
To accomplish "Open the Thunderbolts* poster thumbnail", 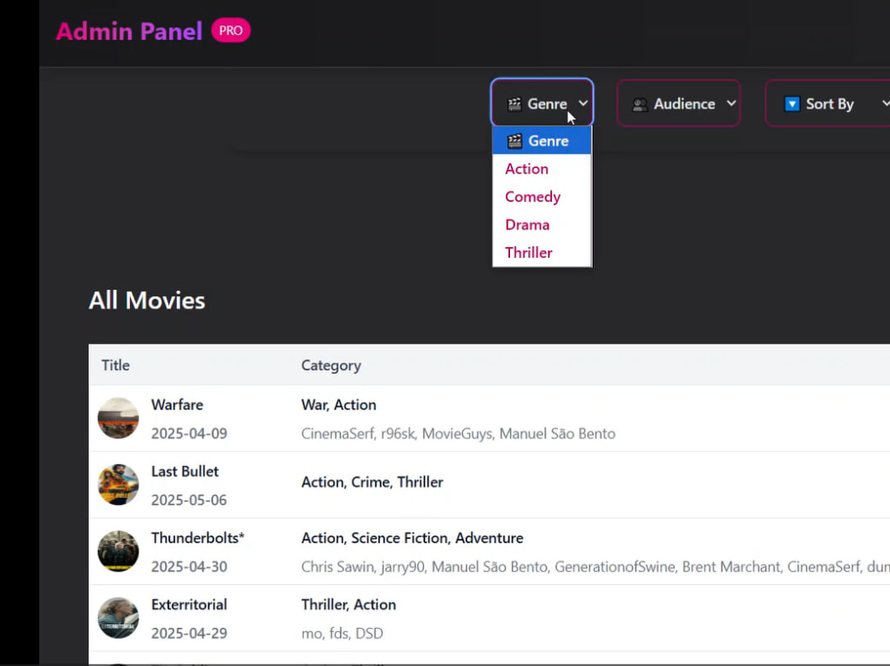I will 118,550.
